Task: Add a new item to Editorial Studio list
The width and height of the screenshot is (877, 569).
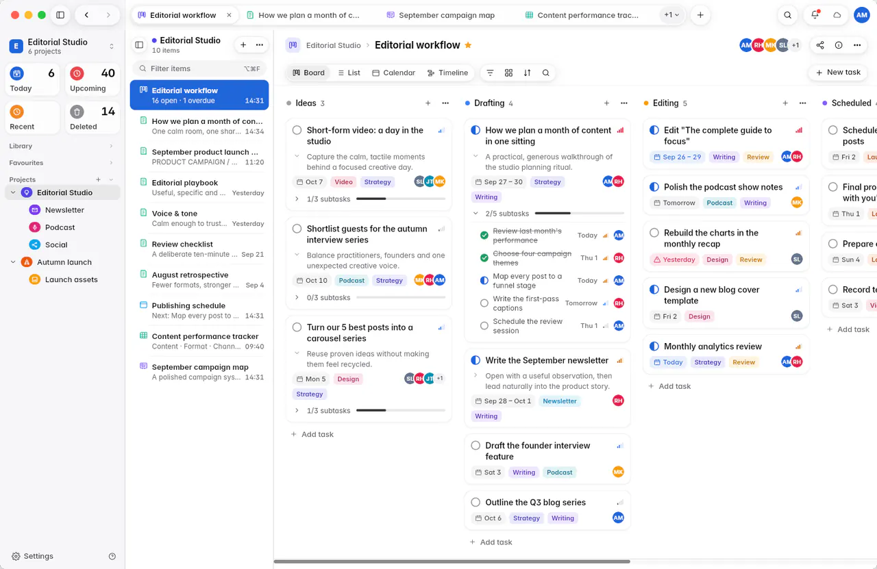Action: (243, 45)
